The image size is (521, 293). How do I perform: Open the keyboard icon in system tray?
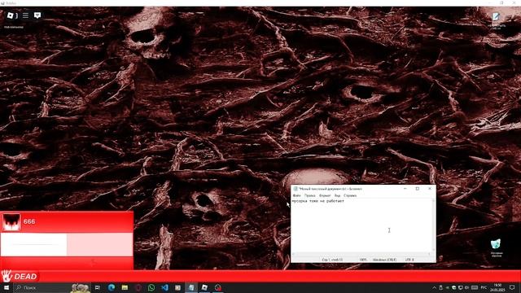pyautogui.click(x=475, y=287)
